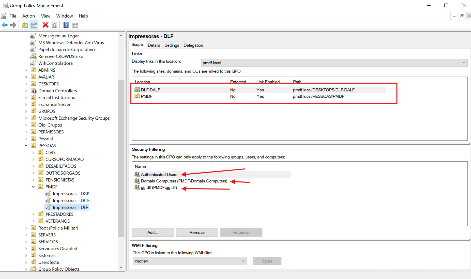471x279 pixels.
Task: Click the Up one level folder icon
Action: pyautogui.click(x=25, y=25)
